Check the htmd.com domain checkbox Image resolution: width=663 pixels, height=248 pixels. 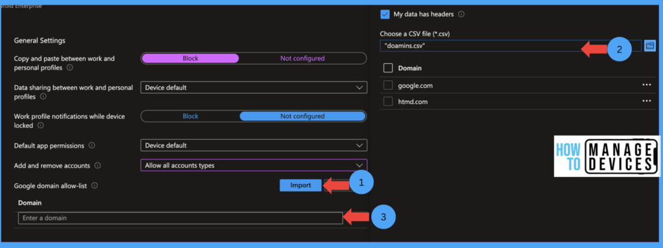(388, 101)
